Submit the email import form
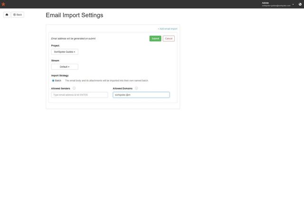 [155, 39]
